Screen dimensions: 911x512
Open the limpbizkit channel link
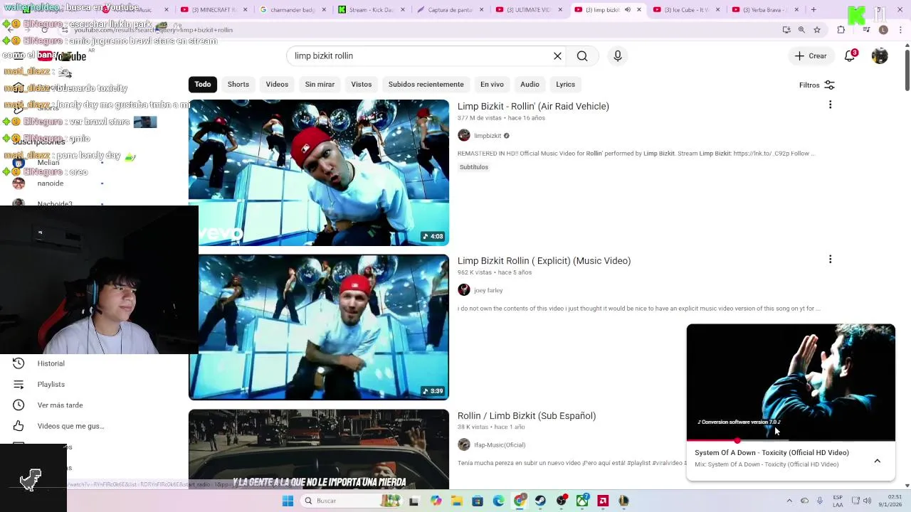click(488, 136)
